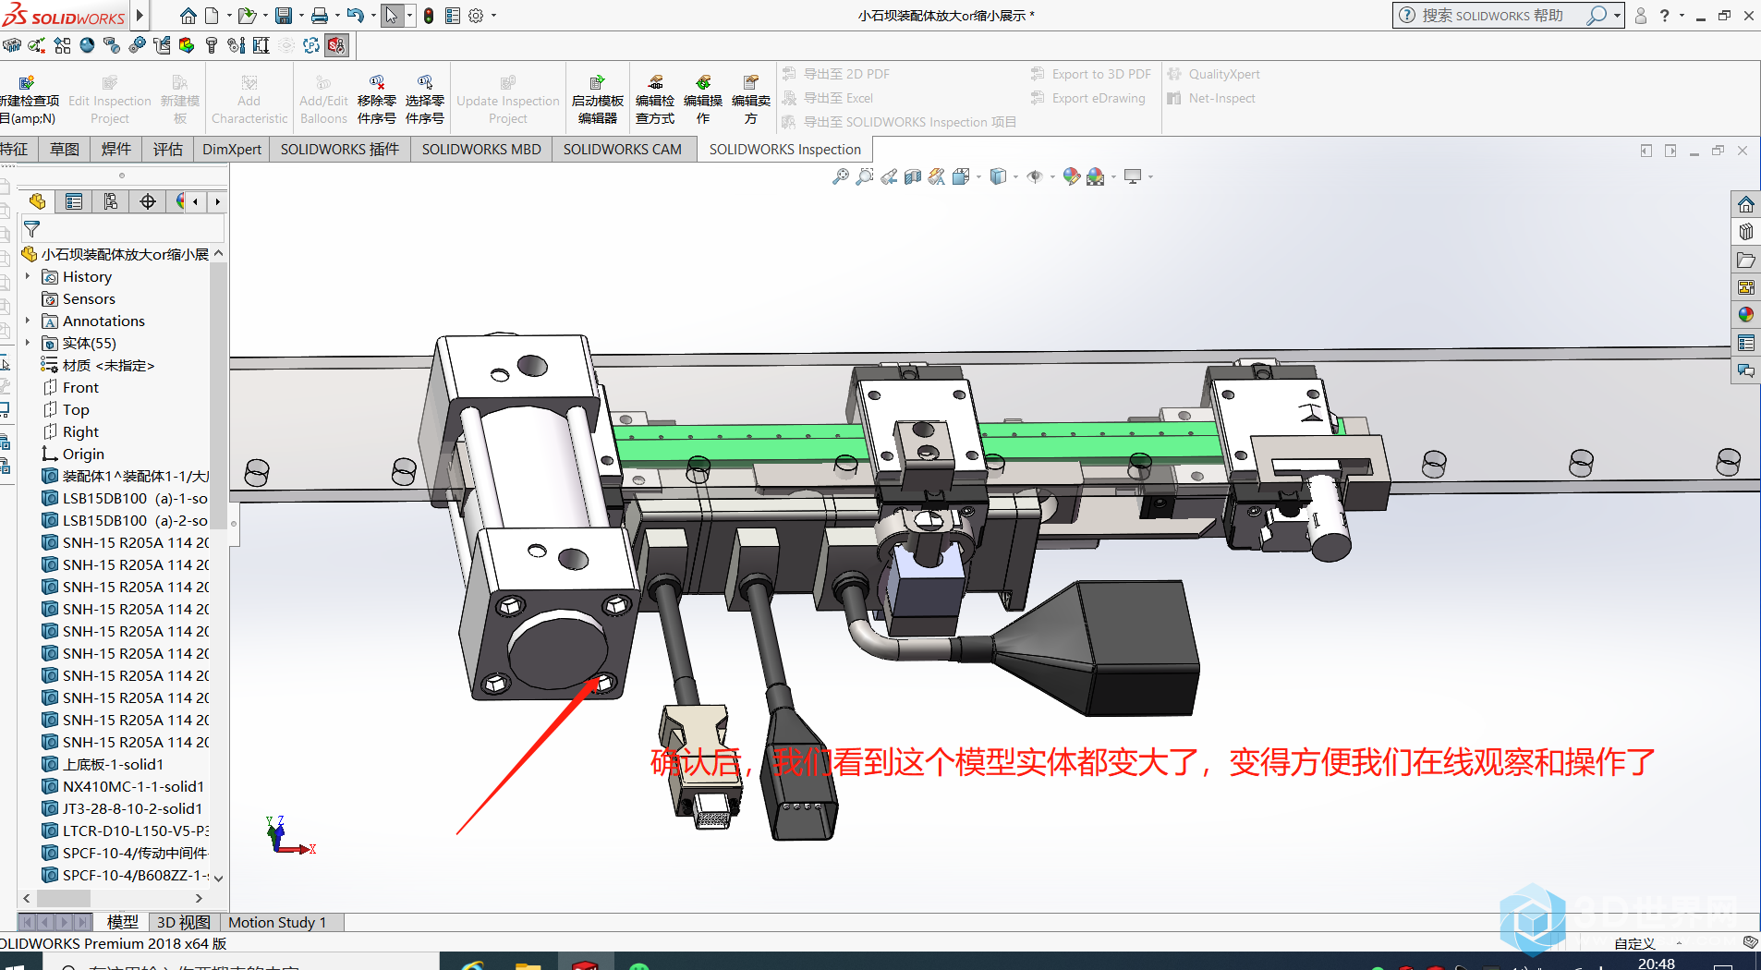Screen dimensions: 1761x970
Task: Click the View Orientation cube icon
Action: click(961, 176)
